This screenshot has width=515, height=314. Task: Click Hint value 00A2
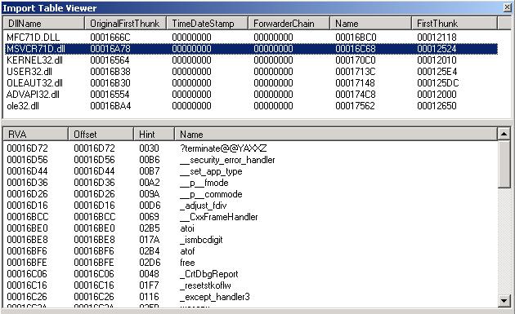[x=150, y=183]
